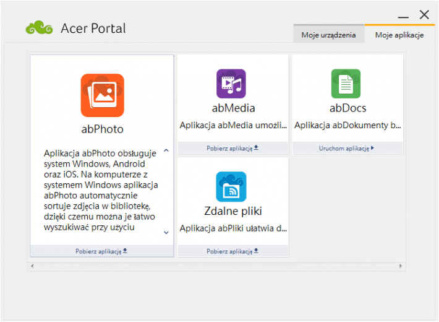The width and height of the screenshot is (439, 322).
Task: Click description 'Aplikacja abMedia umożli...'
Action: pyautogui.click(x=233, y=125)
